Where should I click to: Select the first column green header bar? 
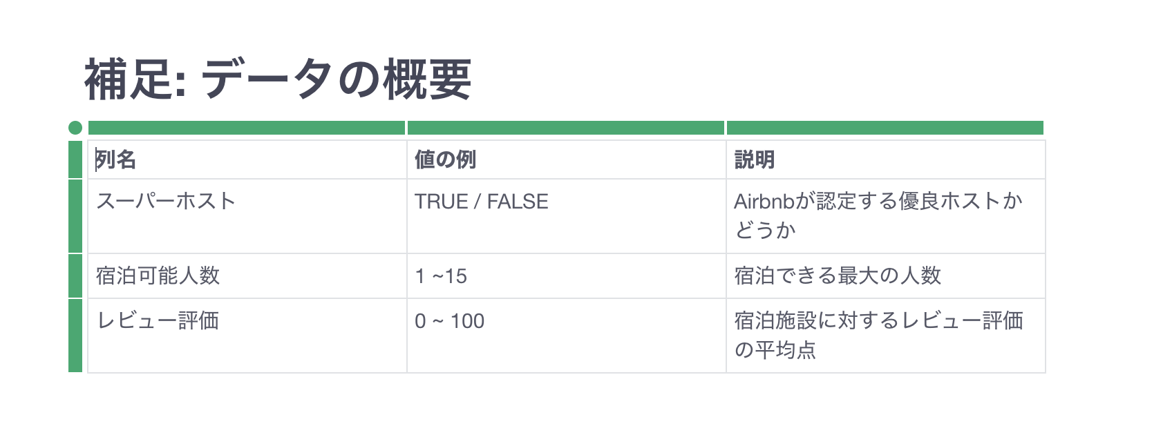pos(247,128)
